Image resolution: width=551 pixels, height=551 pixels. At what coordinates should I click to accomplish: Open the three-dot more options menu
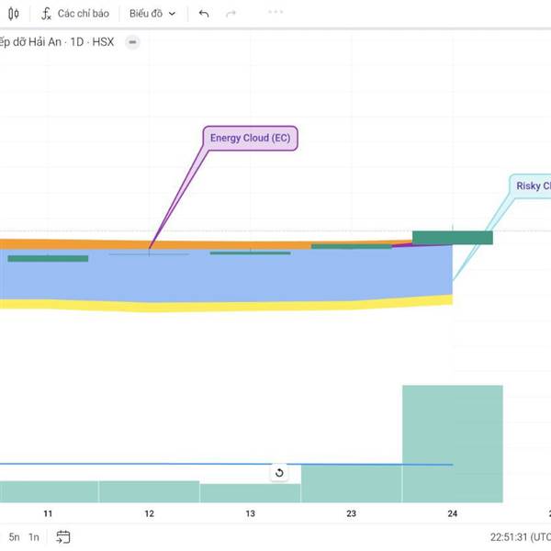275,13
